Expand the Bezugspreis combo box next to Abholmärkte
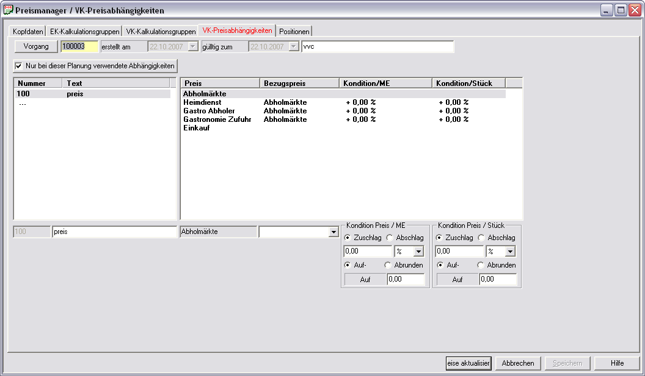Screen dimensions: 645x376 pos(333,232)
